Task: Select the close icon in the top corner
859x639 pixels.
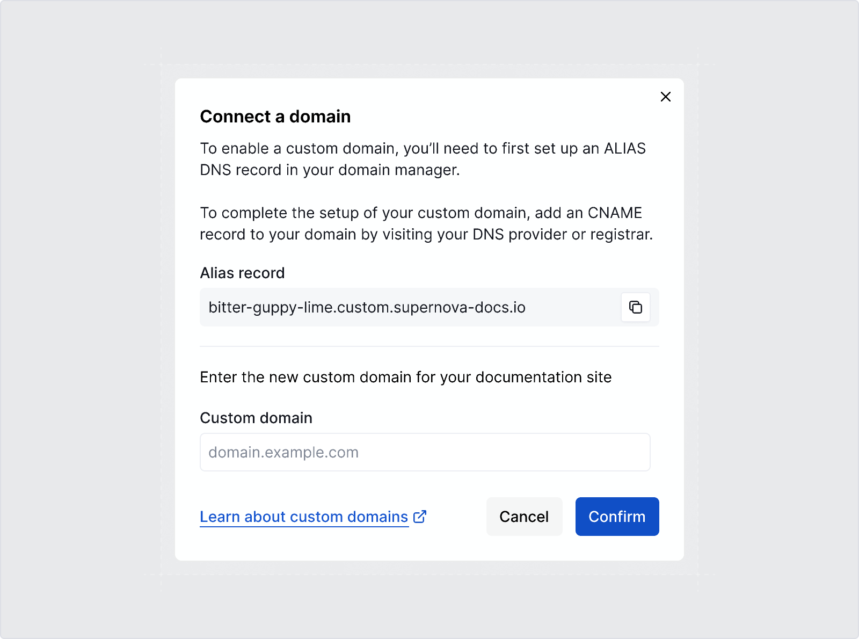Action: (x=666, y=97)
